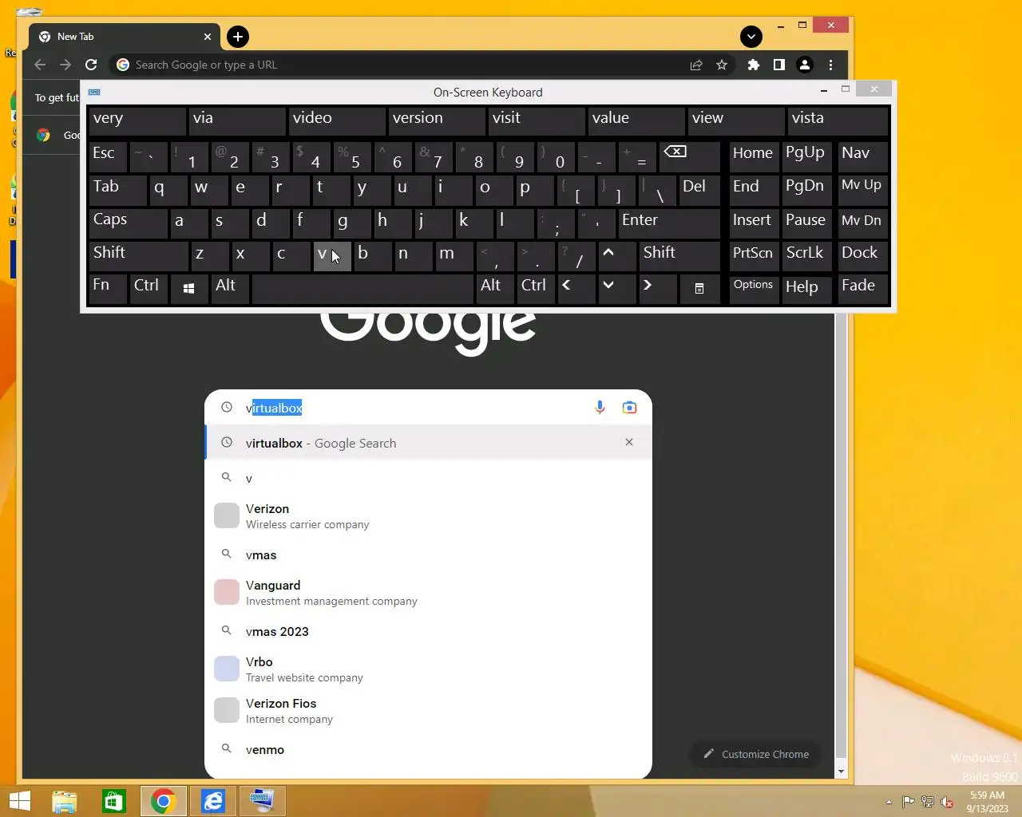Open Chrome three-dot menu
Viewport: 1022px width, 817px height.
point(830,65)
